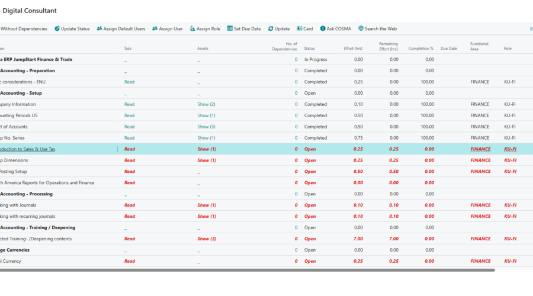
Task: Click horizontal scrollbar below the table
Action: point(247,270)
